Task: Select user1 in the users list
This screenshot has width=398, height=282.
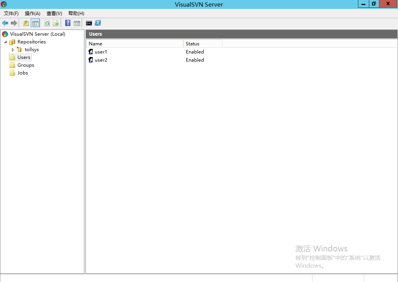Action: (x=101, y=52)
